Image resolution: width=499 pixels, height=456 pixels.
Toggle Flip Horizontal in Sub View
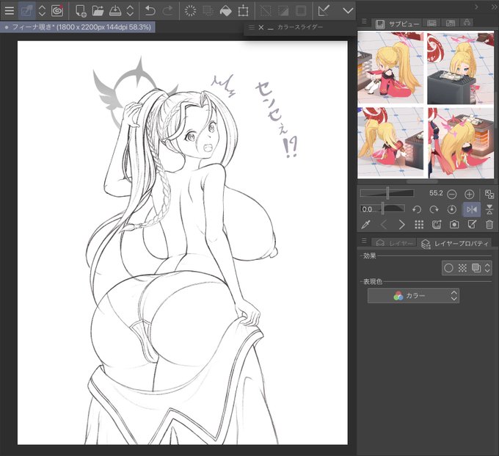tap(471, 209)
